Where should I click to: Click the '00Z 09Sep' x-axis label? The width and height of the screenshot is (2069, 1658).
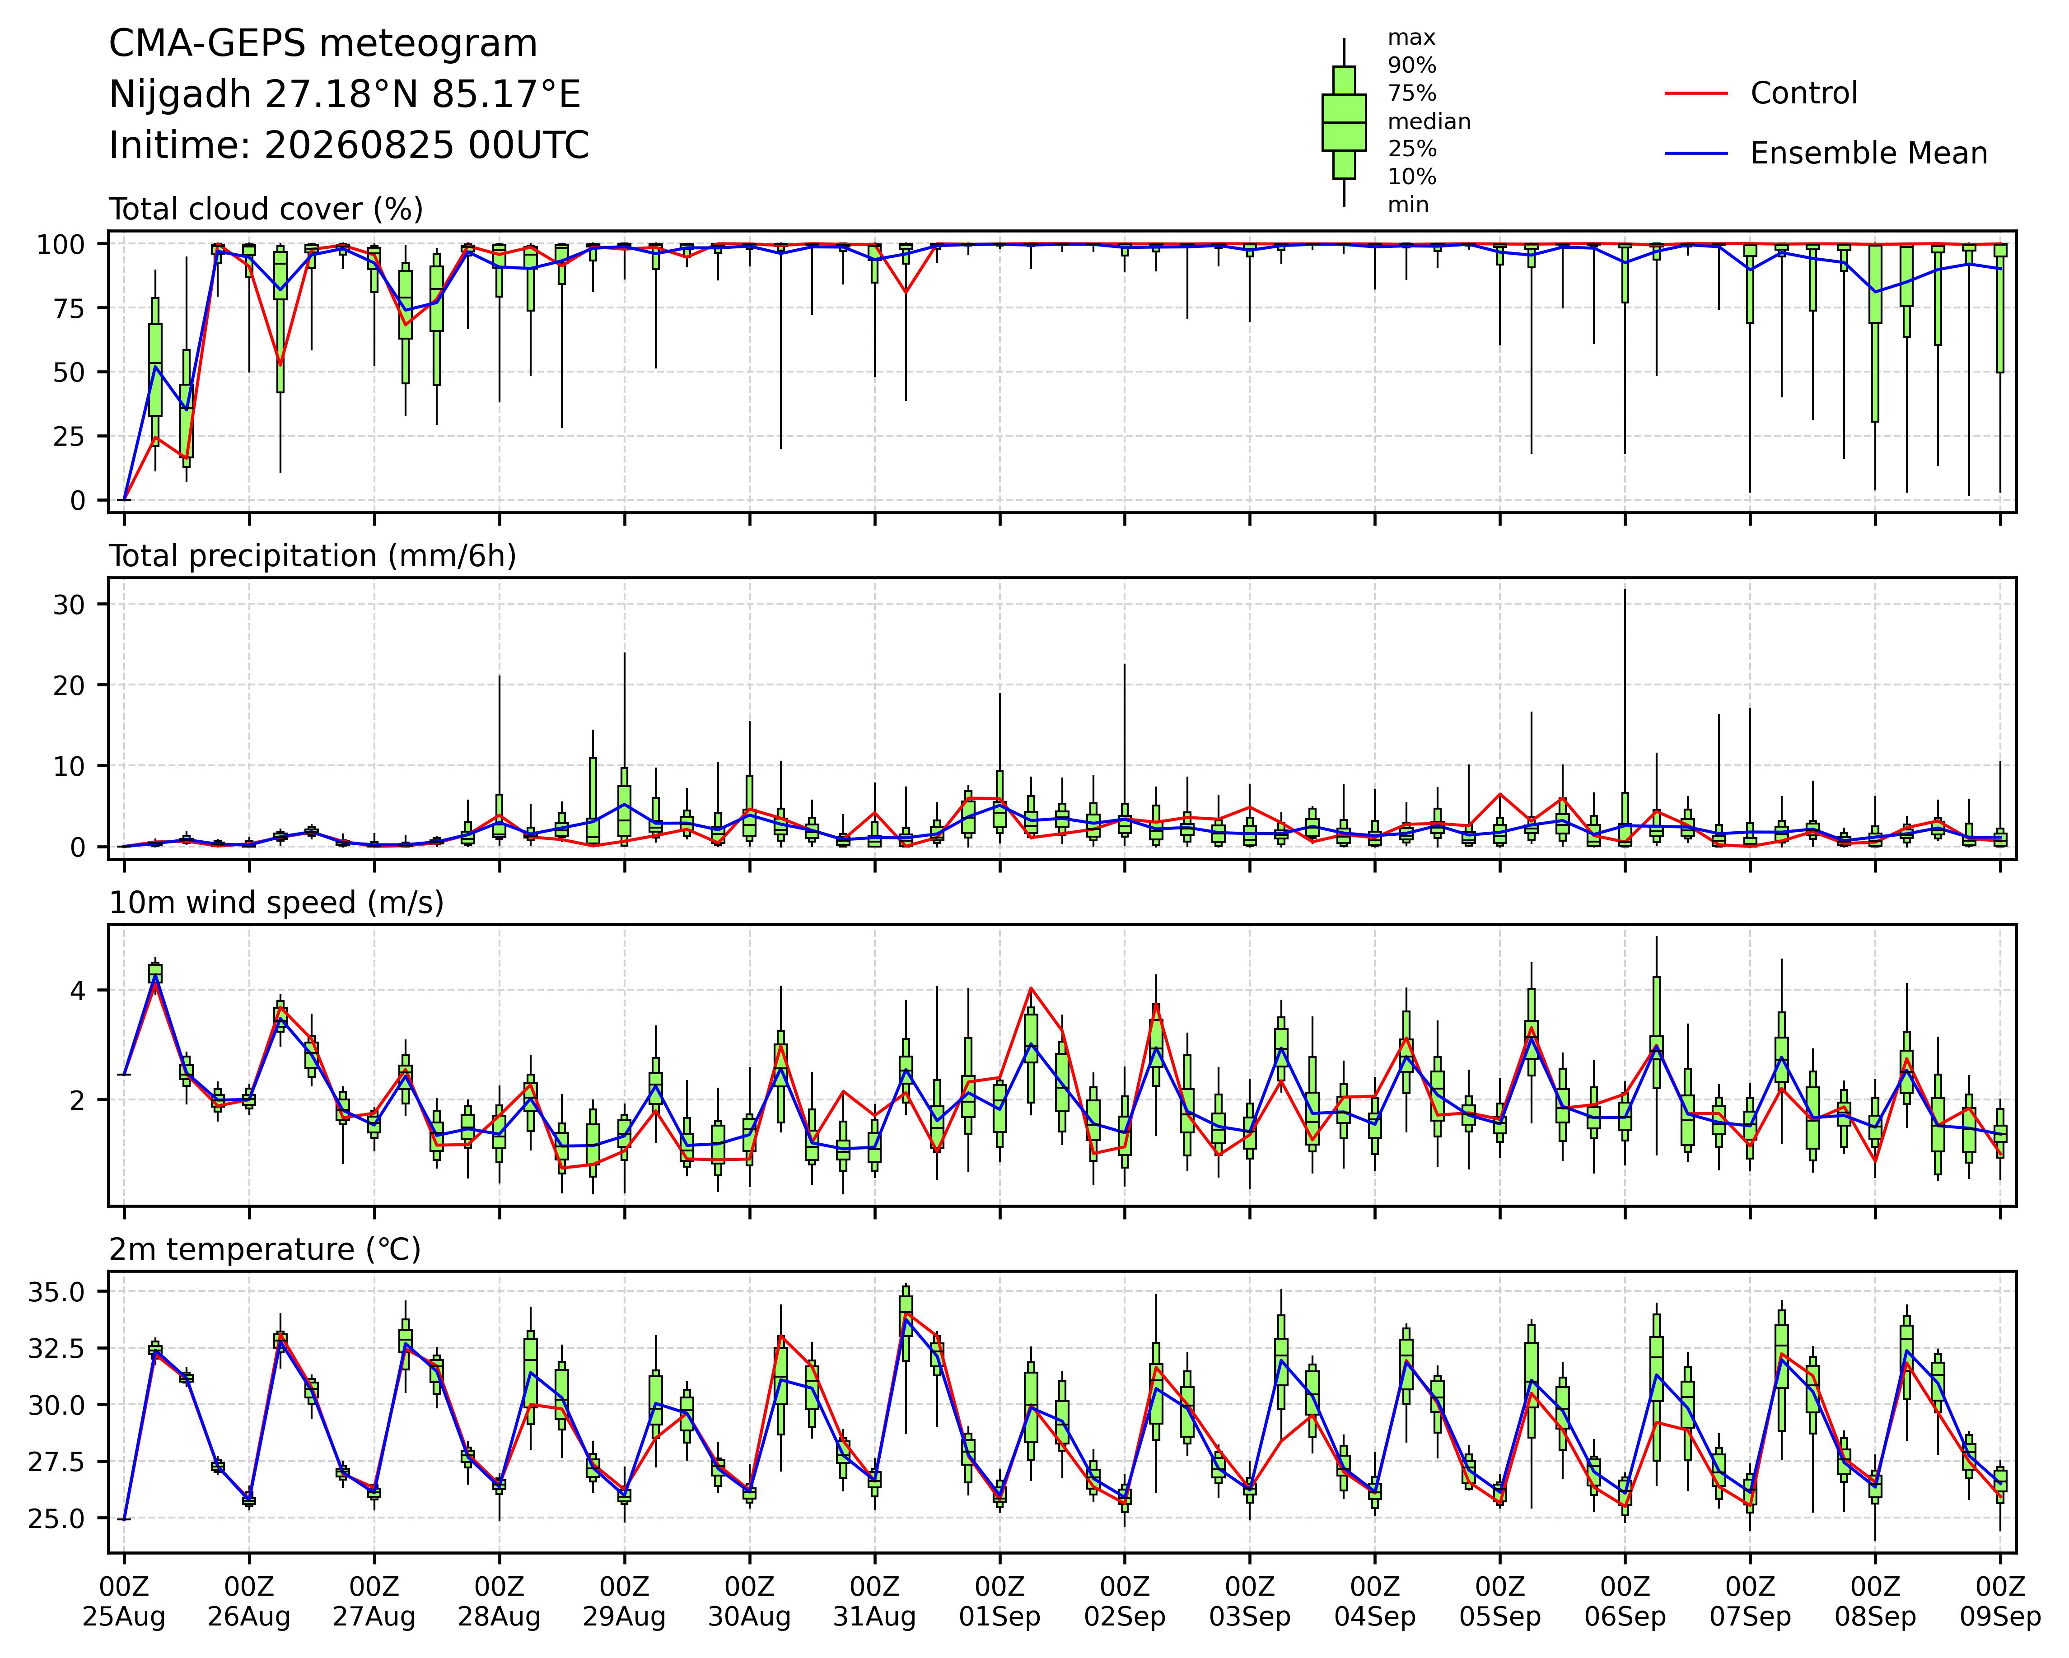click(2000, 1602)
